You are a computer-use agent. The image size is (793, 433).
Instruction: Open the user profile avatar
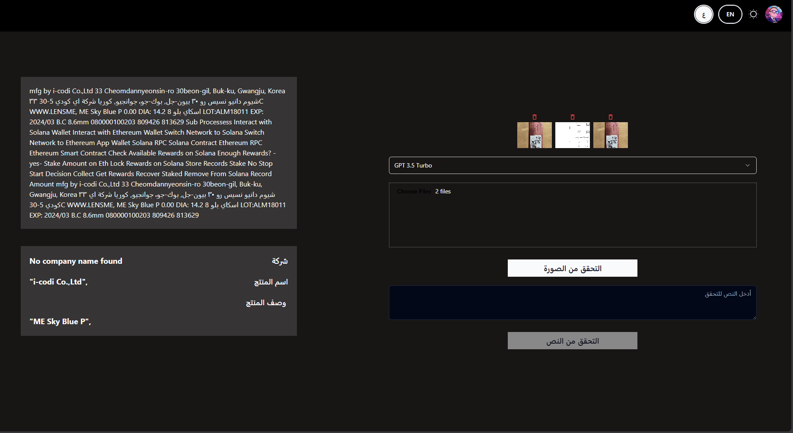[x=774, y=14]
